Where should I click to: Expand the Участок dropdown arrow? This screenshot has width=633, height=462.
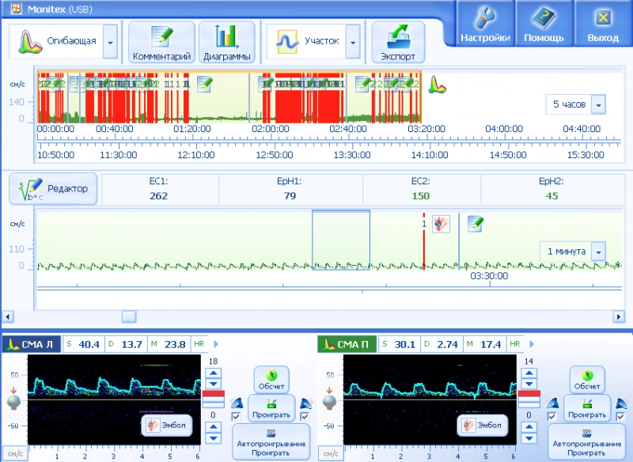[x=353, y=41]
